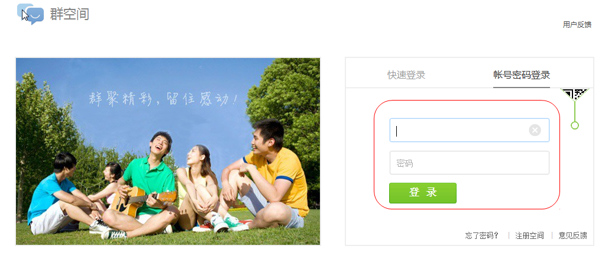This screenshot has width=605, height=262.
Task: Focus the account number input field
Action: [x=469, y=130]
